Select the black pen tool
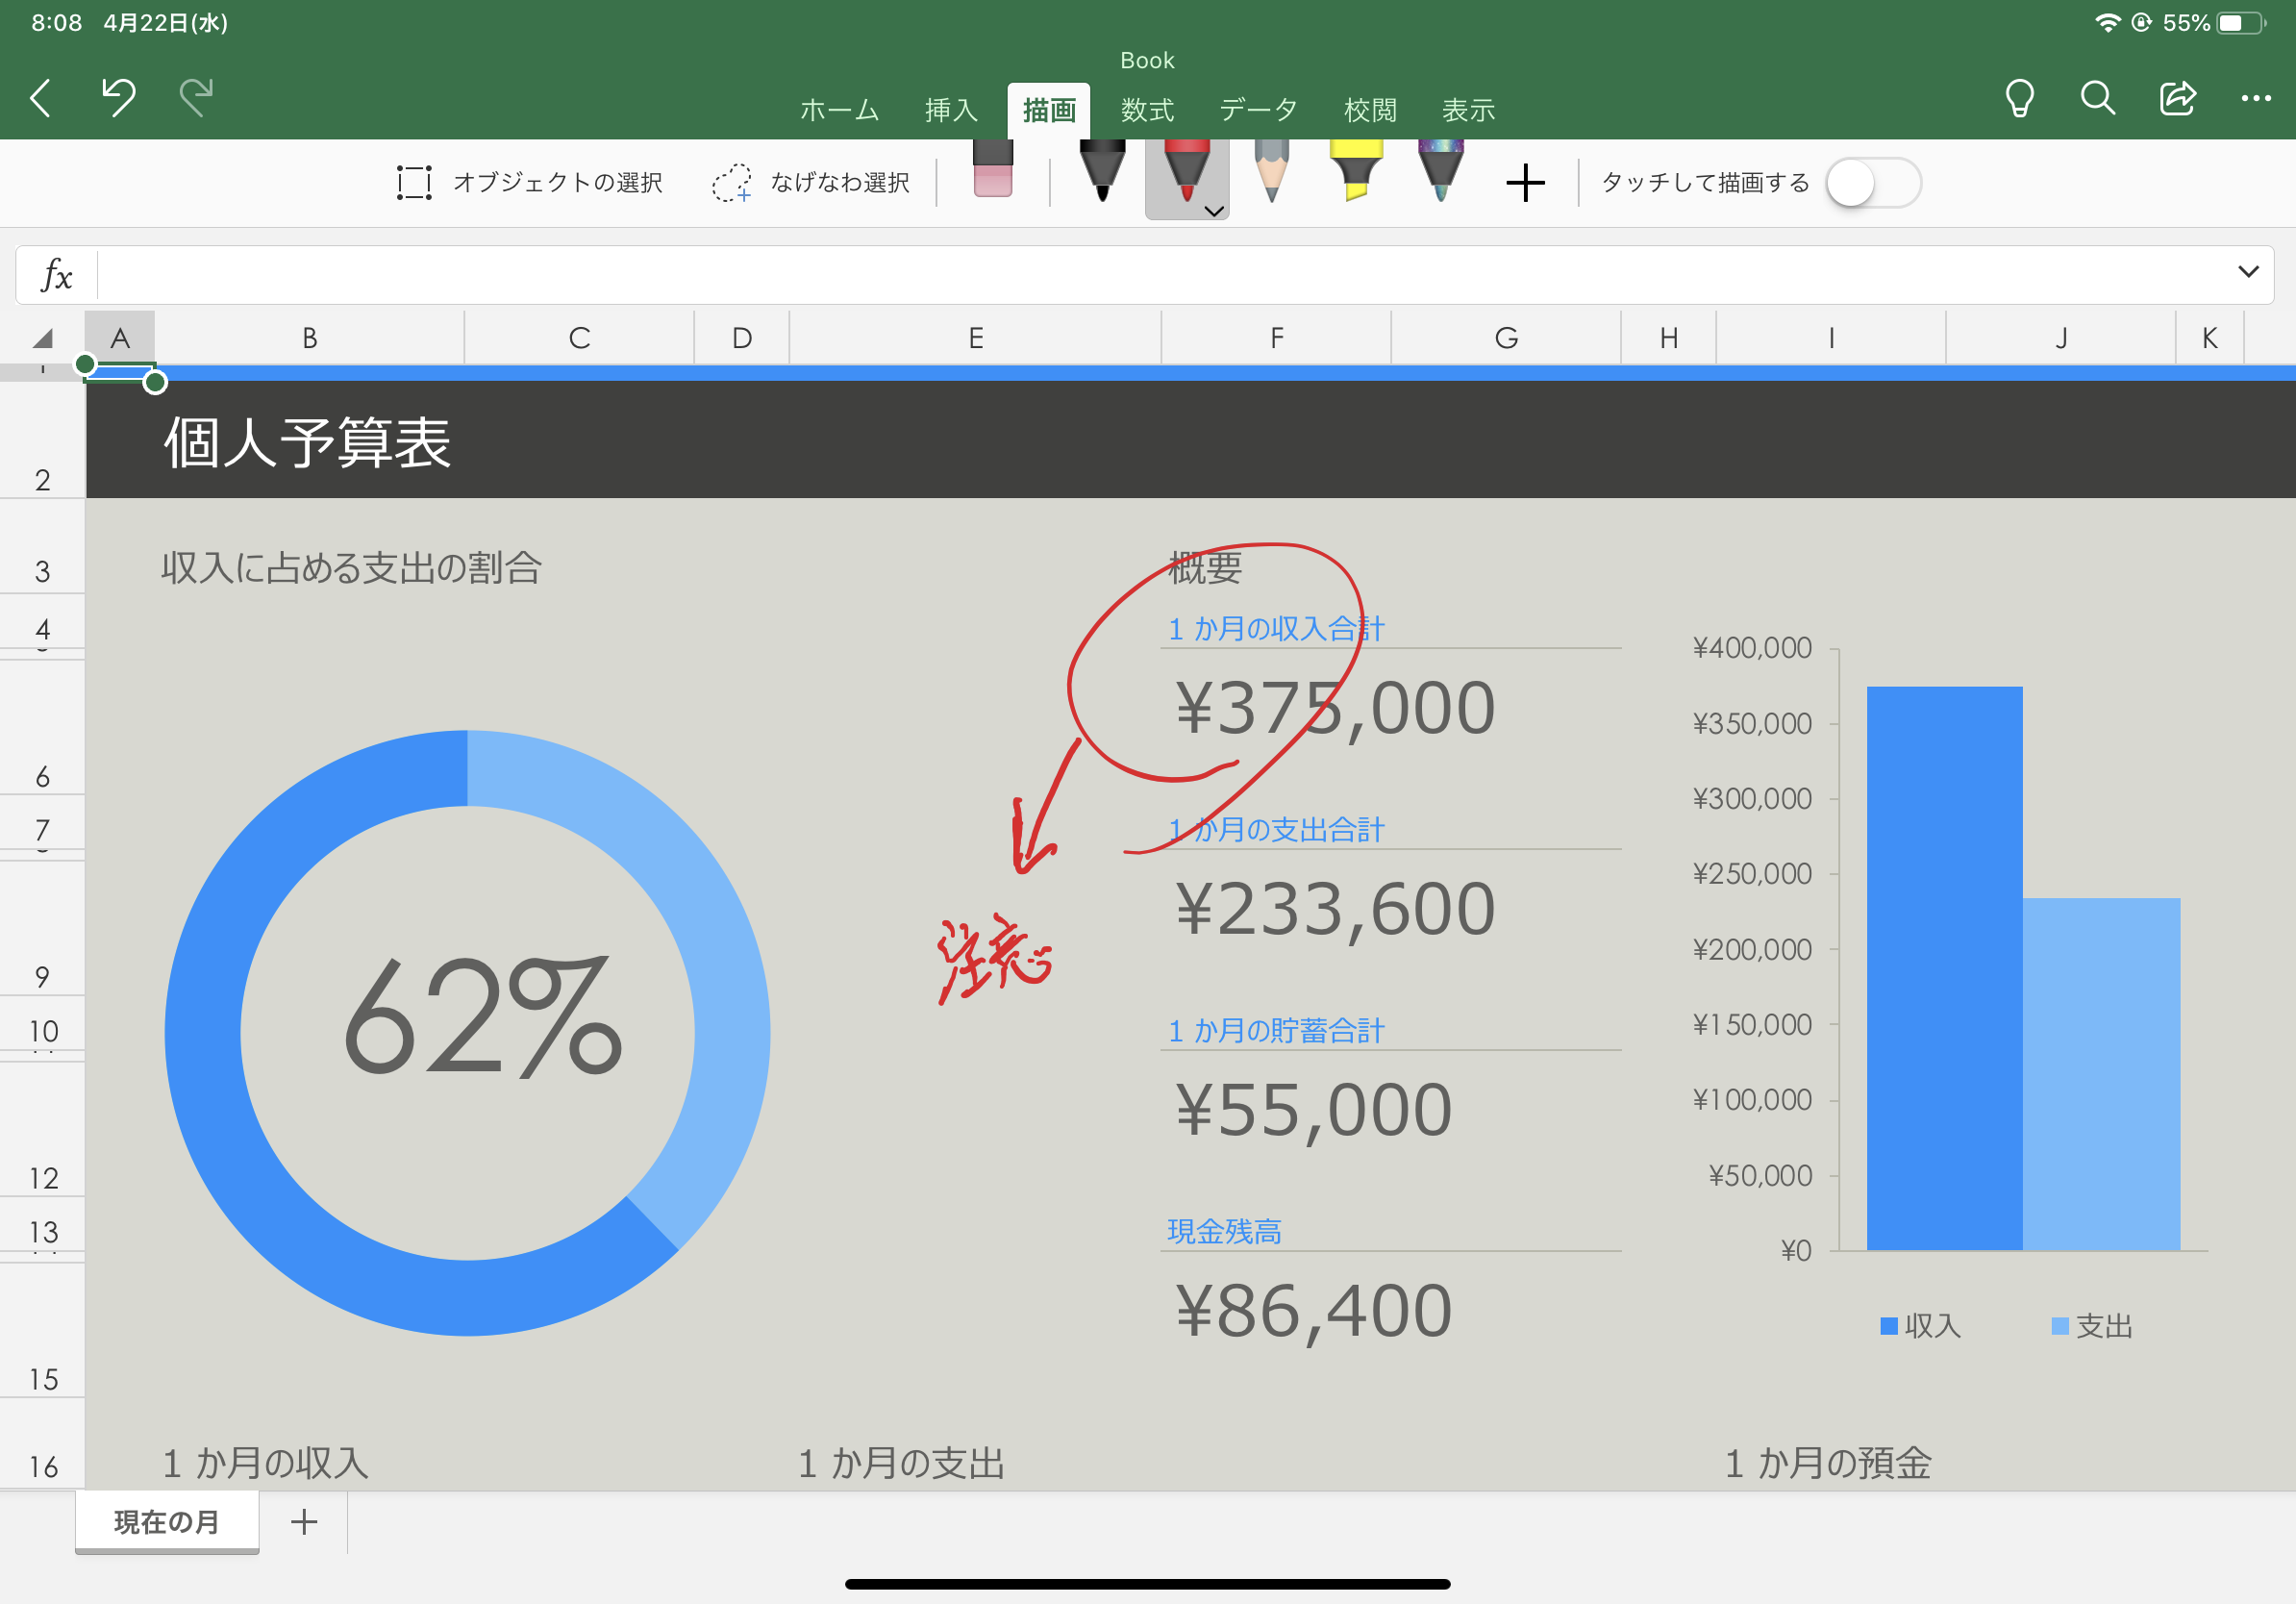The width and height of the screenshot is (2296, 1604). [1102, 172]
